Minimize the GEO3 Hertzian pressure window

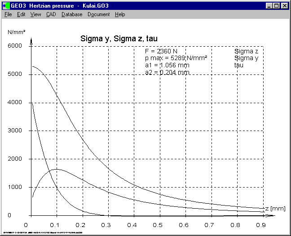(269, 5)
